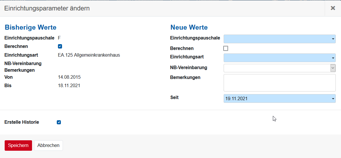The height and width of the screenshot is (158, 341).
Task: Close the Einrichtungsparameter ändern dialog
Action: (333, 8)
